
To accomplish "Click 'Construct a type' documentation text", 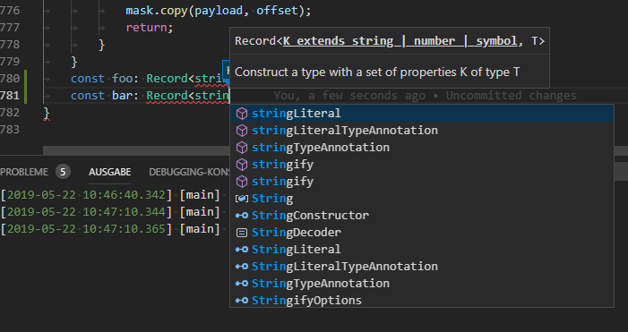I will pyautogui.click(x=377, y=72).
